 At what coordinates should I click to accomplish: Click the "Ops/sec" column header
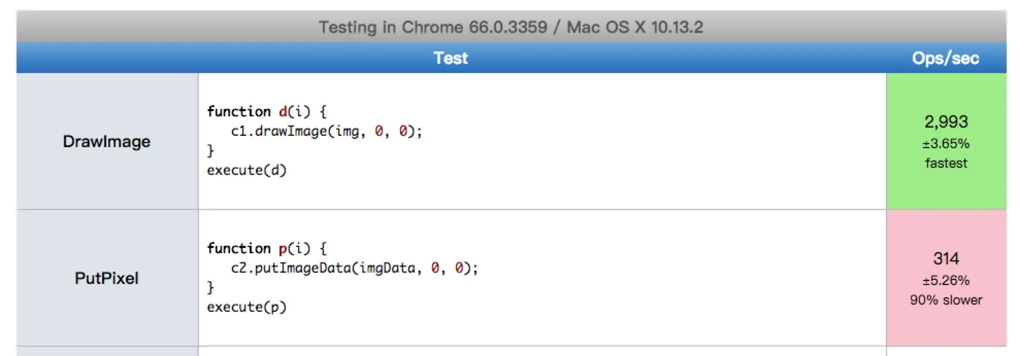(945, 58)
